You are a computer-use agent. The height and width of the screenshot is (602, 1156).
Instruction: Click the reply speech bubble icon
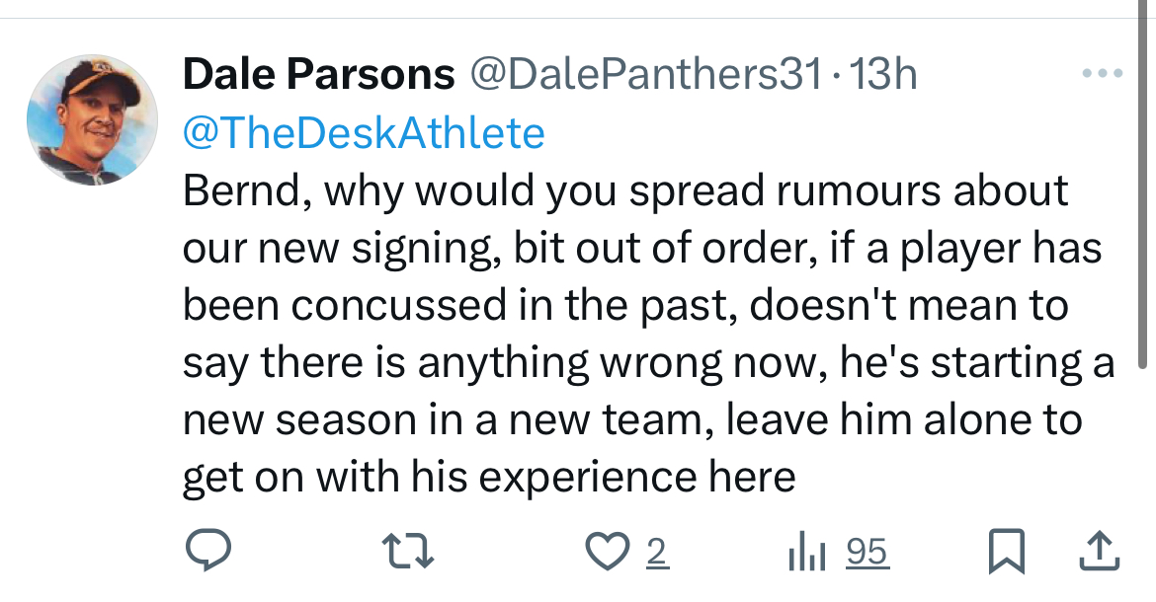tap(207, 553)
